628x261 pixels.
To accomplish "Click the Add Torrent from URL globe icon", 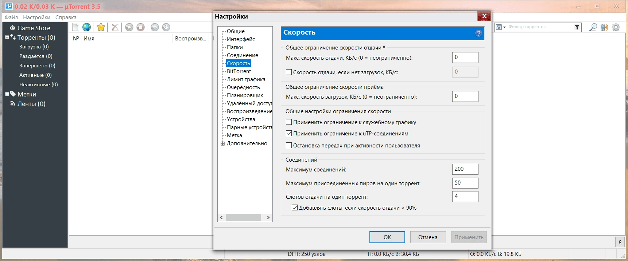I will coord(87,27).
